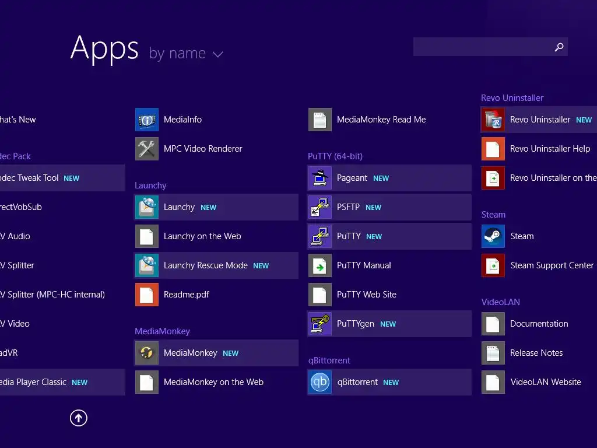Select the PuTTY (64-bit) group header
This screenshot has width=597, height=448.
coord(335,156)
